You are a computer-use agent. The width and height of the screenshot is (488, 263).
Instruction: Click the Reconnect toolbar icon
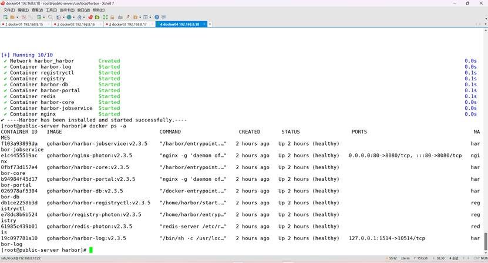31,17
